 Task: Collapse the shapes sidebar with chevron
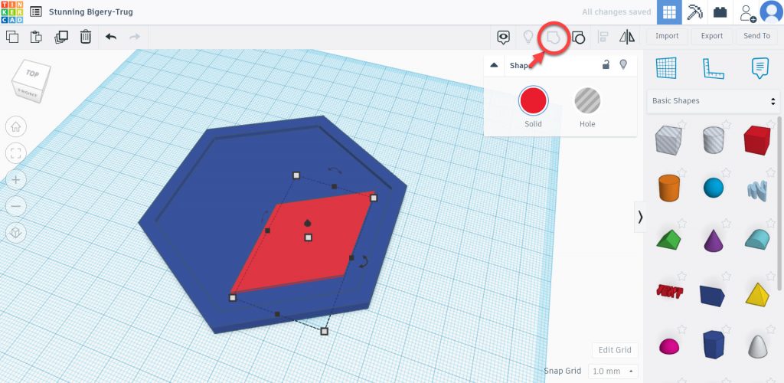[640, 218]
